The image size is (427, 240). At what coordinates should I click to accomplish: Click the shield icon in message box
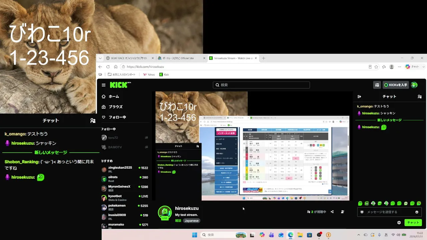pos(362,212)
